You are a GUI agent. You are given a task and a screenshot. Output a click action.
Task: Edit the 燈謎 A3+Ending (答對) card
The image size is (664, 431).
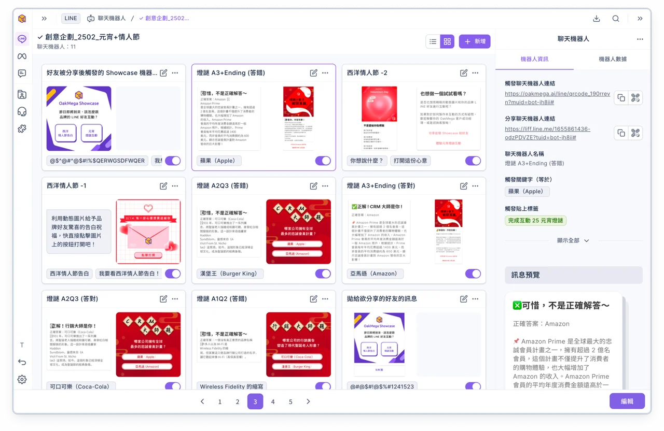pos(464,186)
